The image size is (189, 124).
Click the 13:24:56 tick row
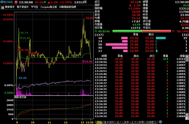[140, 62]
